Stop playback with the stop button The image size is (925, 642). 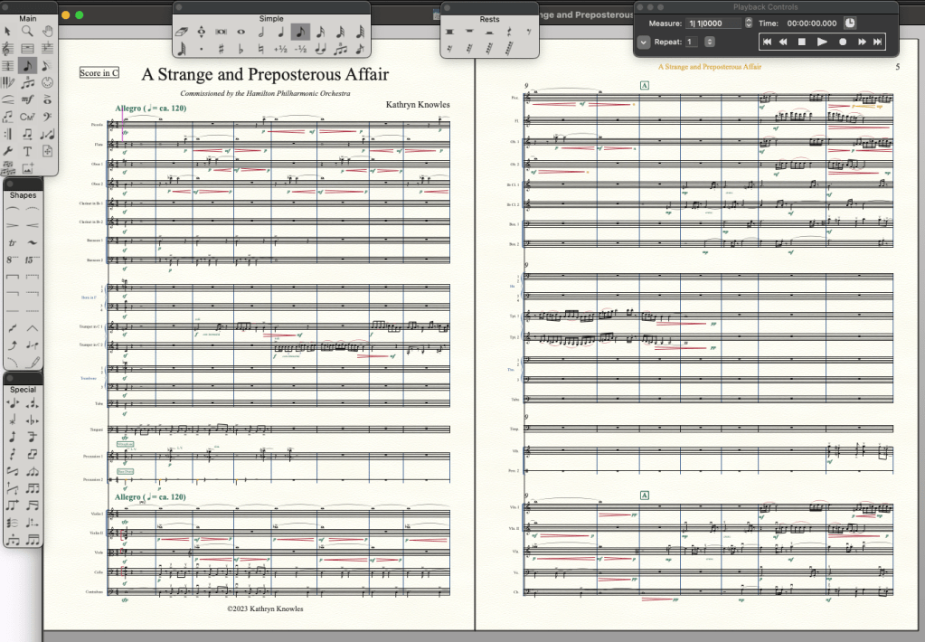click(802, 42)
